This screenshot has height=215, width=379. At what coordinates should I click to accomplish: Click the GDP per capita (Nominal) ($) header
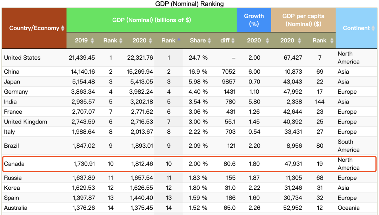303,20
